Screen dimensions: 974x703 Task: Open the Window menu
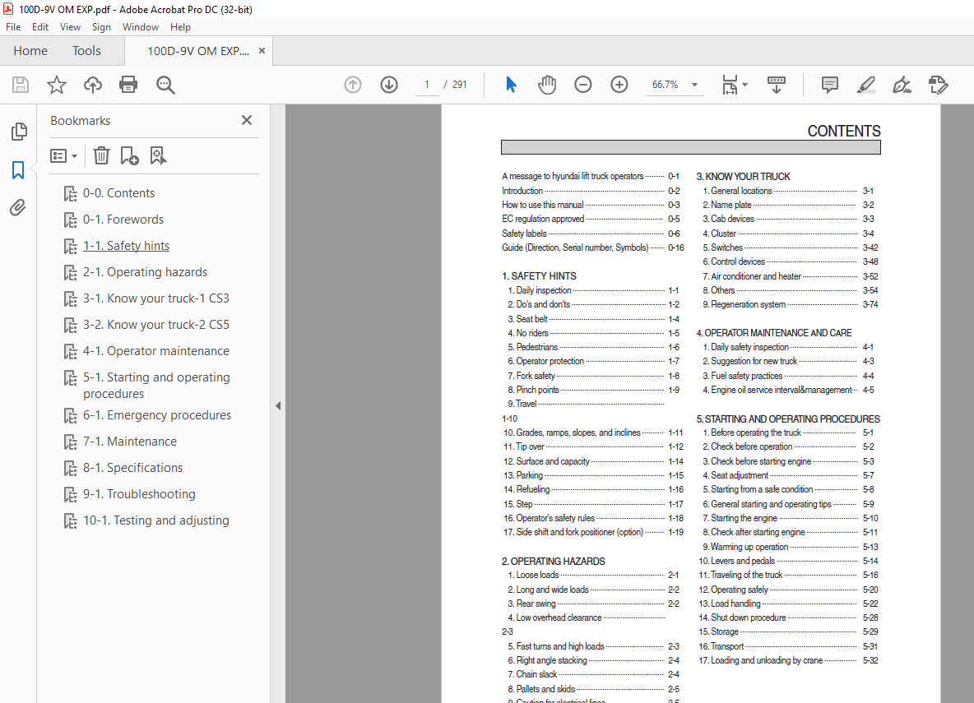pyautogui.click(x=141, y=26)
